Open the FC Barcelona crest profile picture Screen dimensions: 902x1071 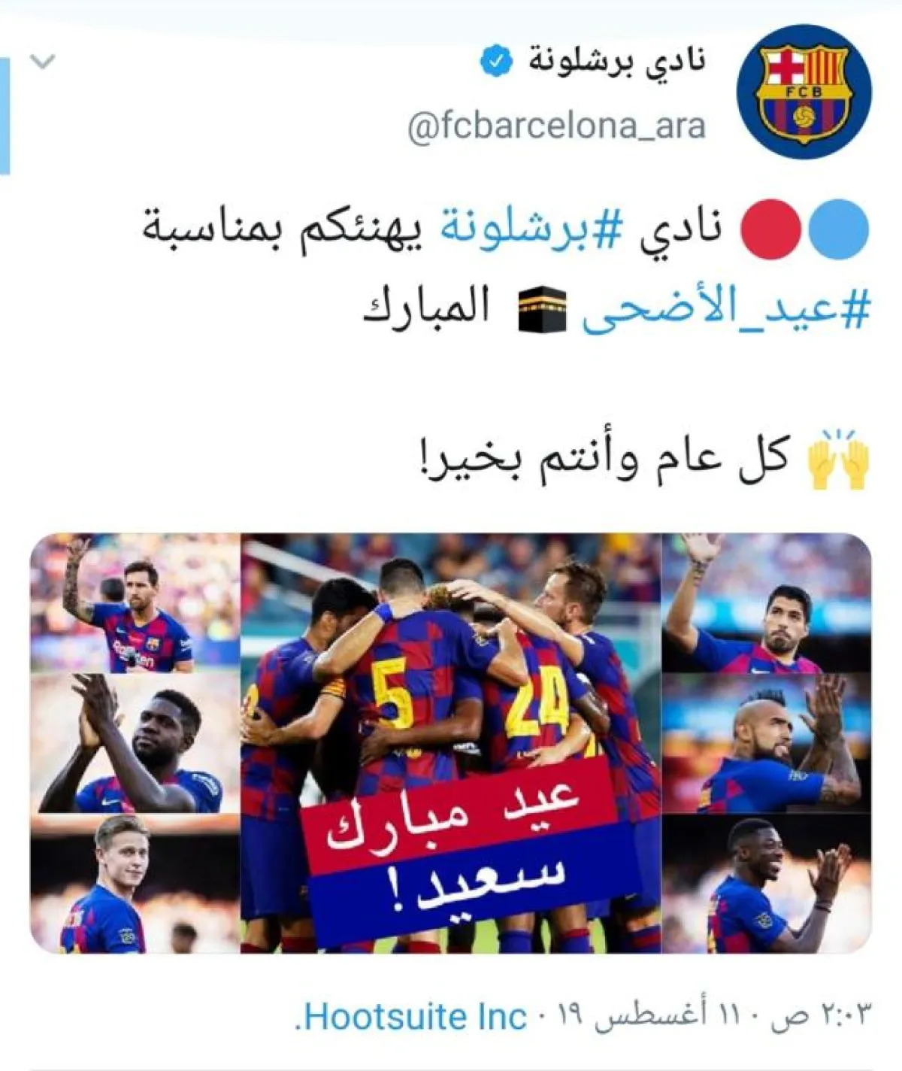click(x=804, y=92)
